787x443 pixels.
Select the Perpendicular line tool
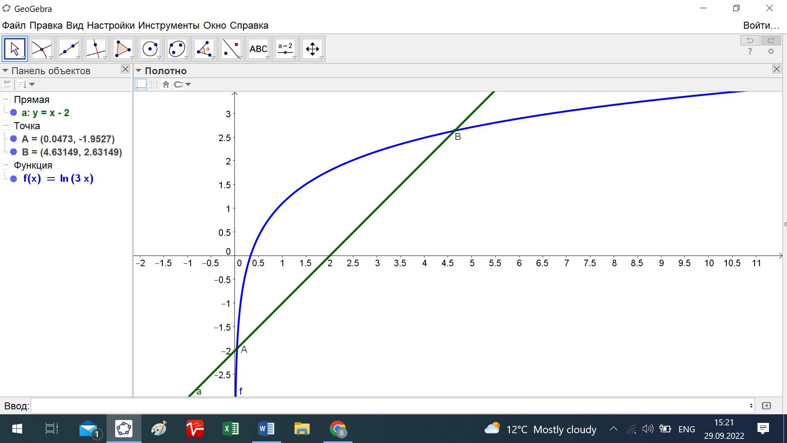pyautogui.click(x=96, y=49)
